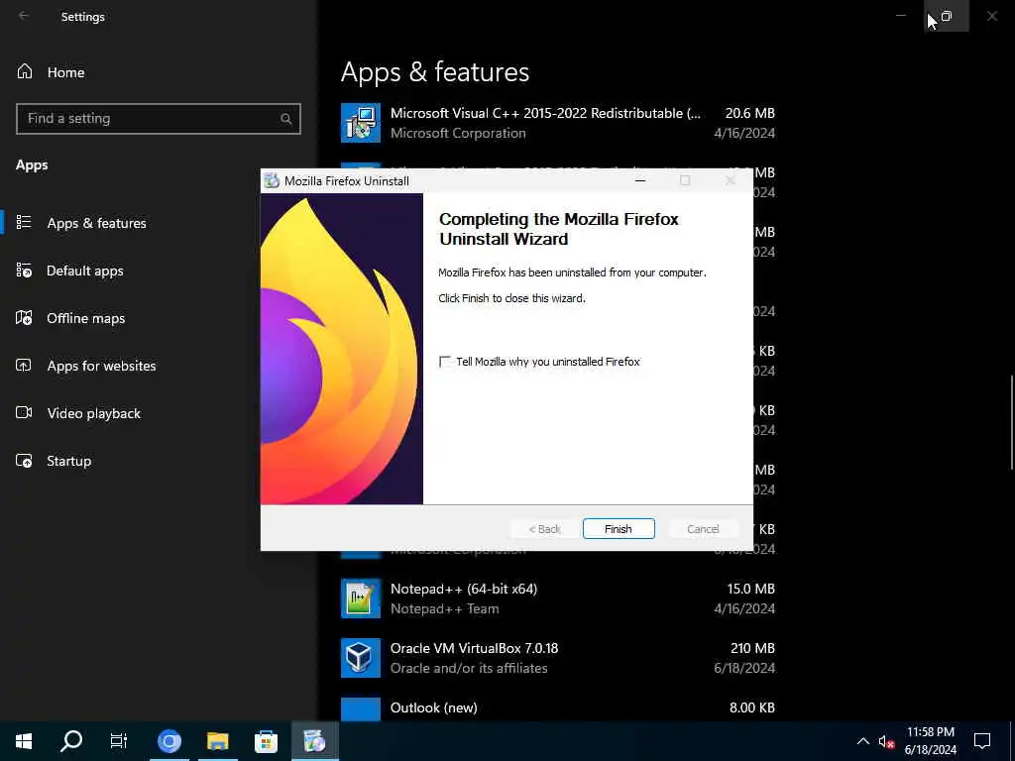Open the blue browser icon in taskbar
This screenshot has width=1015, height=761.
(x=169, y=741)
